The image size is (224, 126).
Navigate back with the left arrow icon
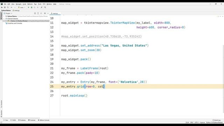click(12, 7)
